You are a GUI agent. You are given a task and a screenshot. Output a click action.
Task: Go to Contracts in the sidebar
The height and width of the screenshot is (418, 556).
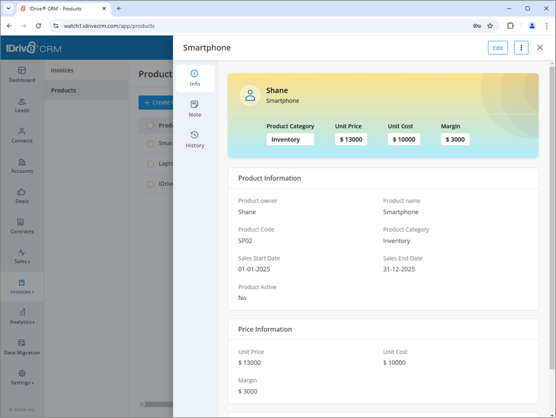(22, 227)
